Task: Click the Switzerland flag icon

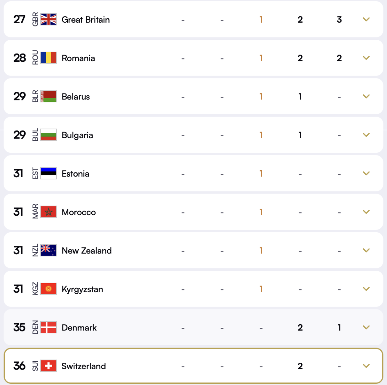Action: [x=49, y=366]
